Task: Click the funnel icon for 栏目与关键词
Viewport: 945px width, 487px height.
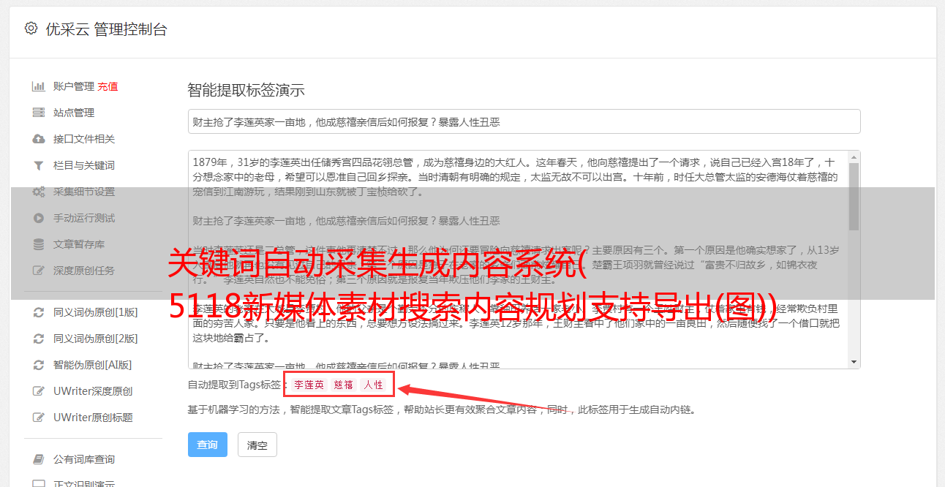Action: [x=39, y=165]
